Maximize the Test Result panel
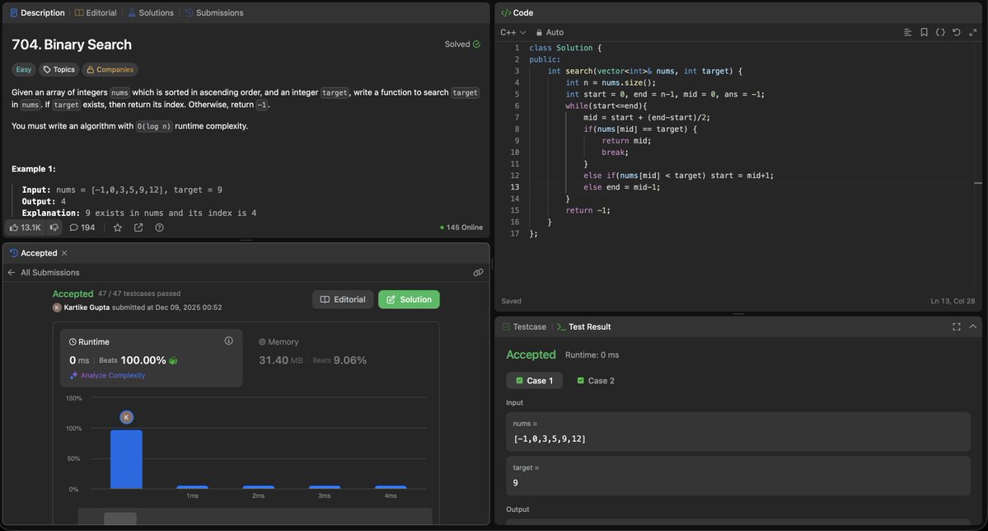Viewport: 988px width, 531px height. click(x=954, y=325)
